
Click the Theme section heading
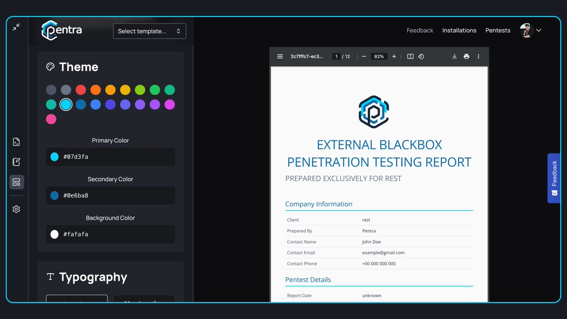[x=79, y=67]
